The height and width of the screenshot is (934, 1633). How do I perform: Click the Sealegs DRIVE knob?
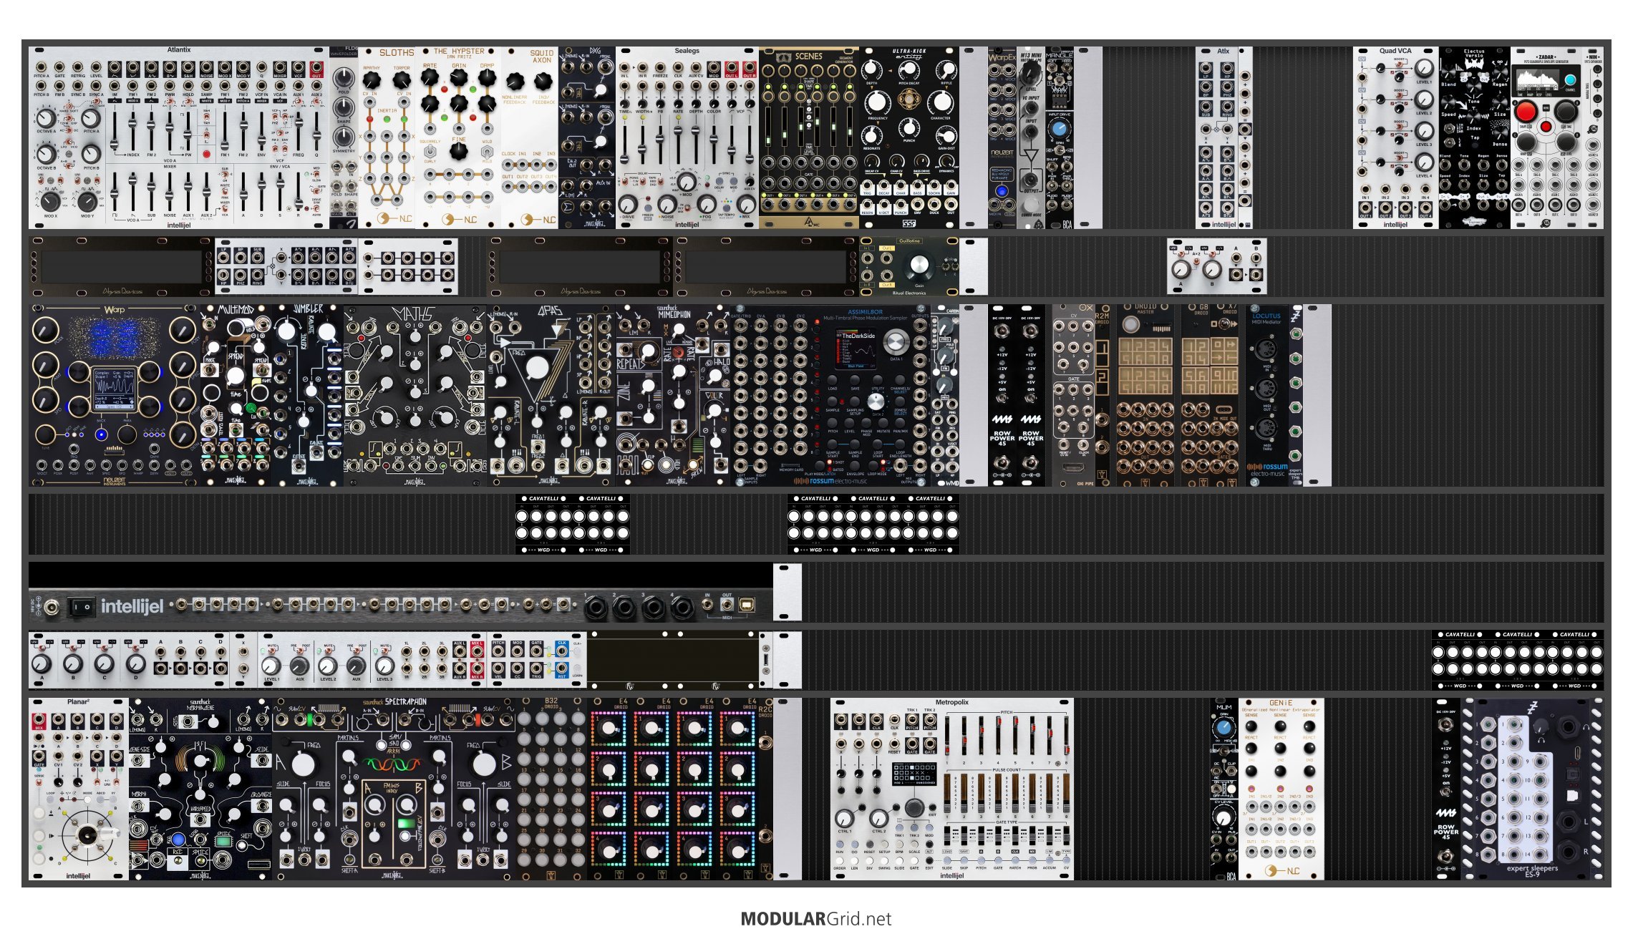[628, 204]
